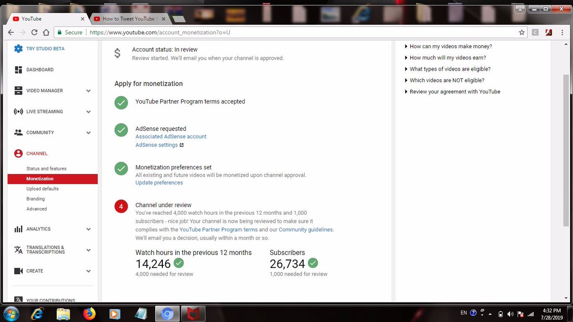Click the browser home icon

46,32
